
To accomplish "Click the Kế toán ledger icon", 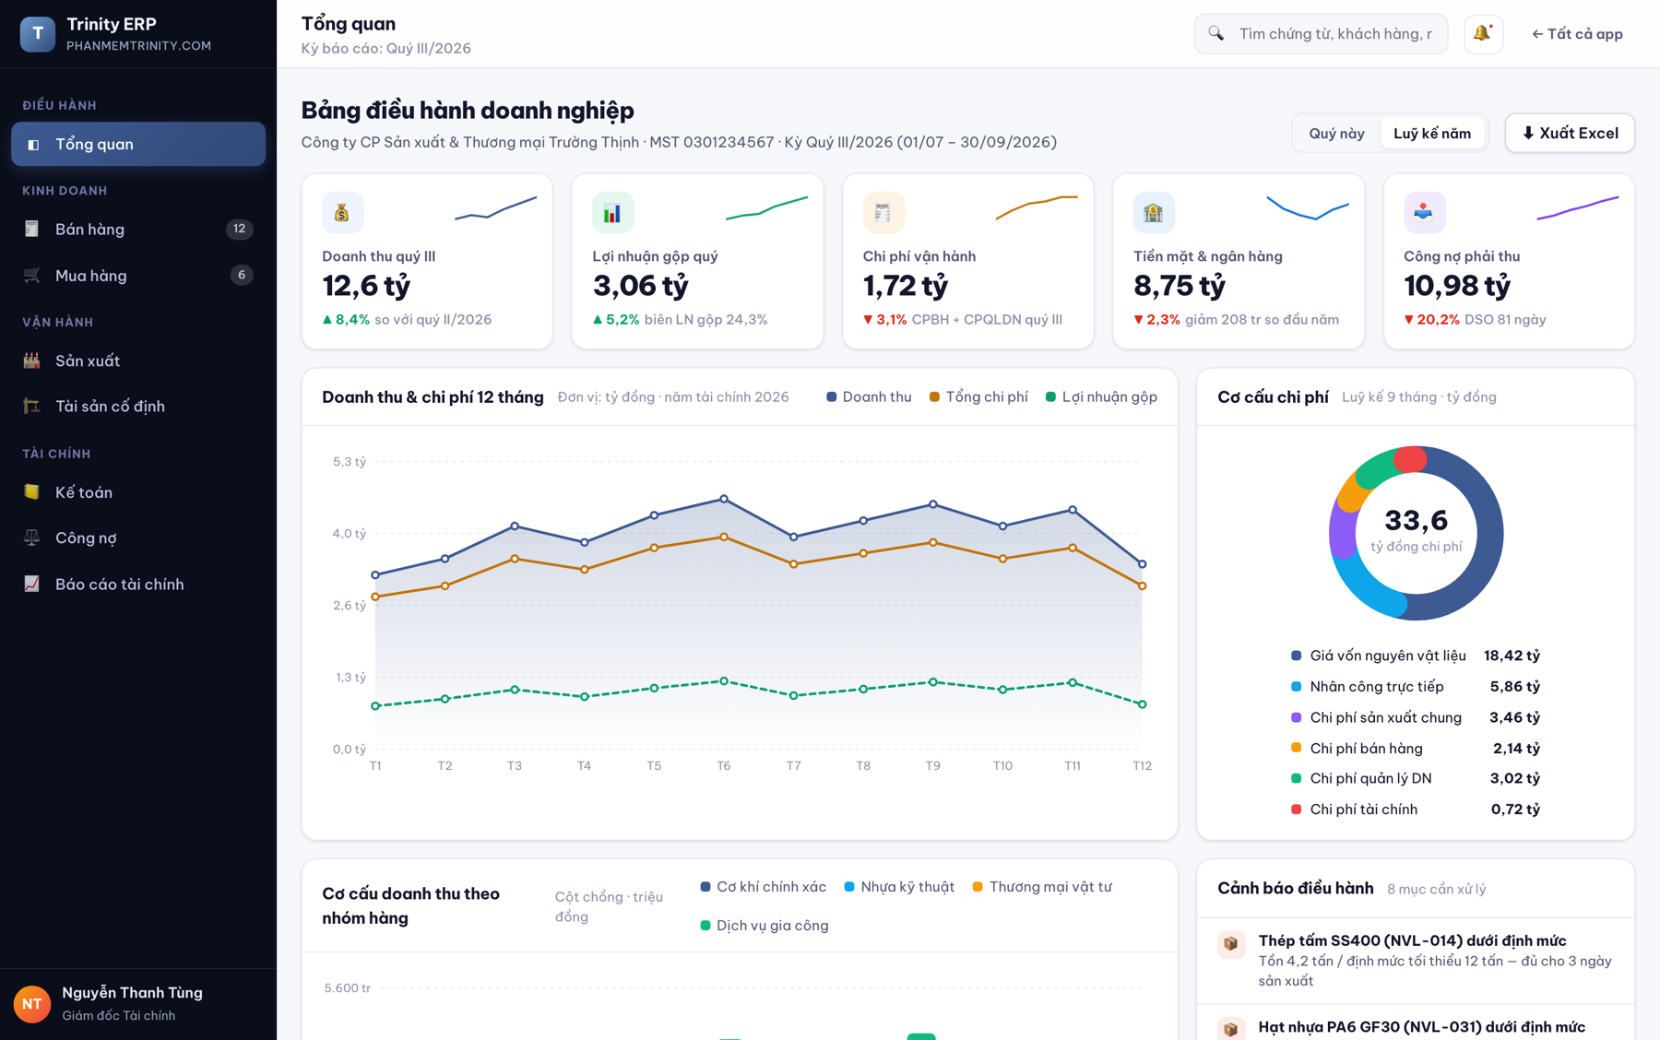I will coord(31,491).
